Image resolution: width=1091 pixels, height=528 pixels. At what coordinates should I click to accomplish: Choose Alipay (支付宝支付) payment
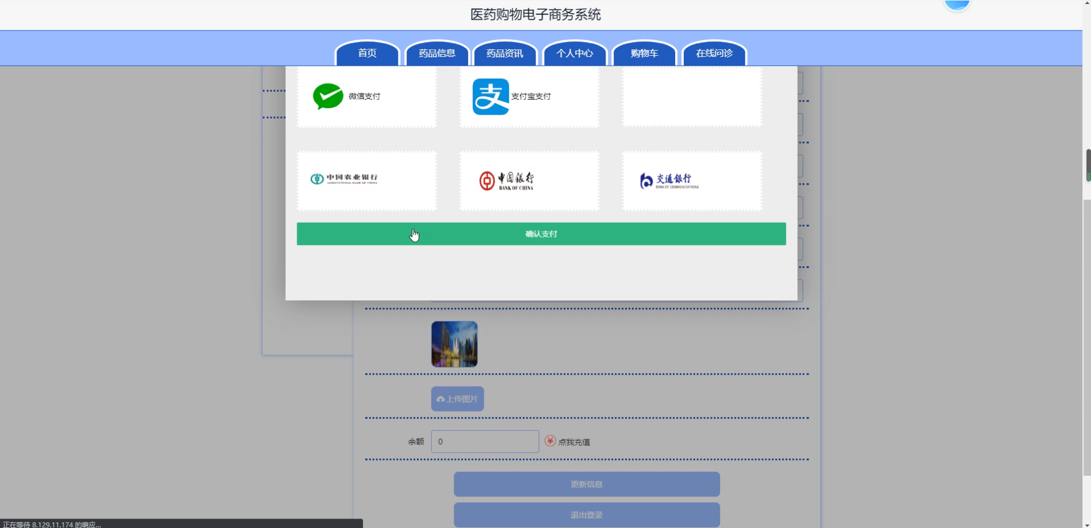click(x=529, y=97)
